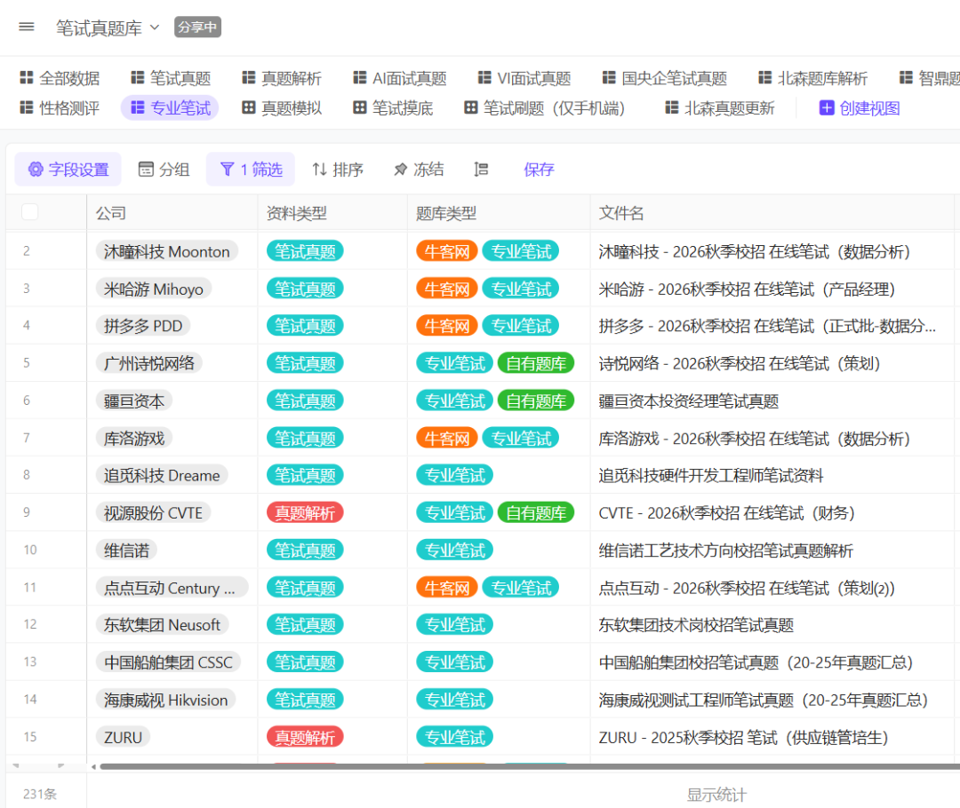960x808 pixels.
Task: Toggle the select-all checkbox in header
Action: tap(30, 212)
